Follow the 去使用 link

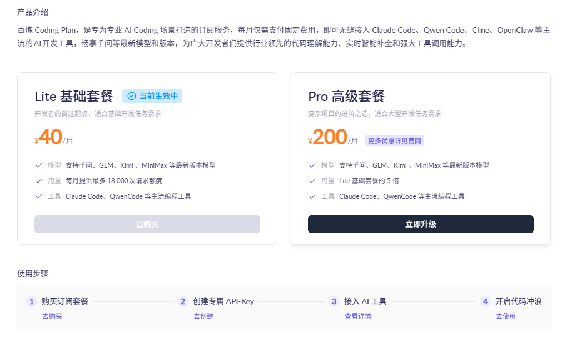click(x=506, y=316)
